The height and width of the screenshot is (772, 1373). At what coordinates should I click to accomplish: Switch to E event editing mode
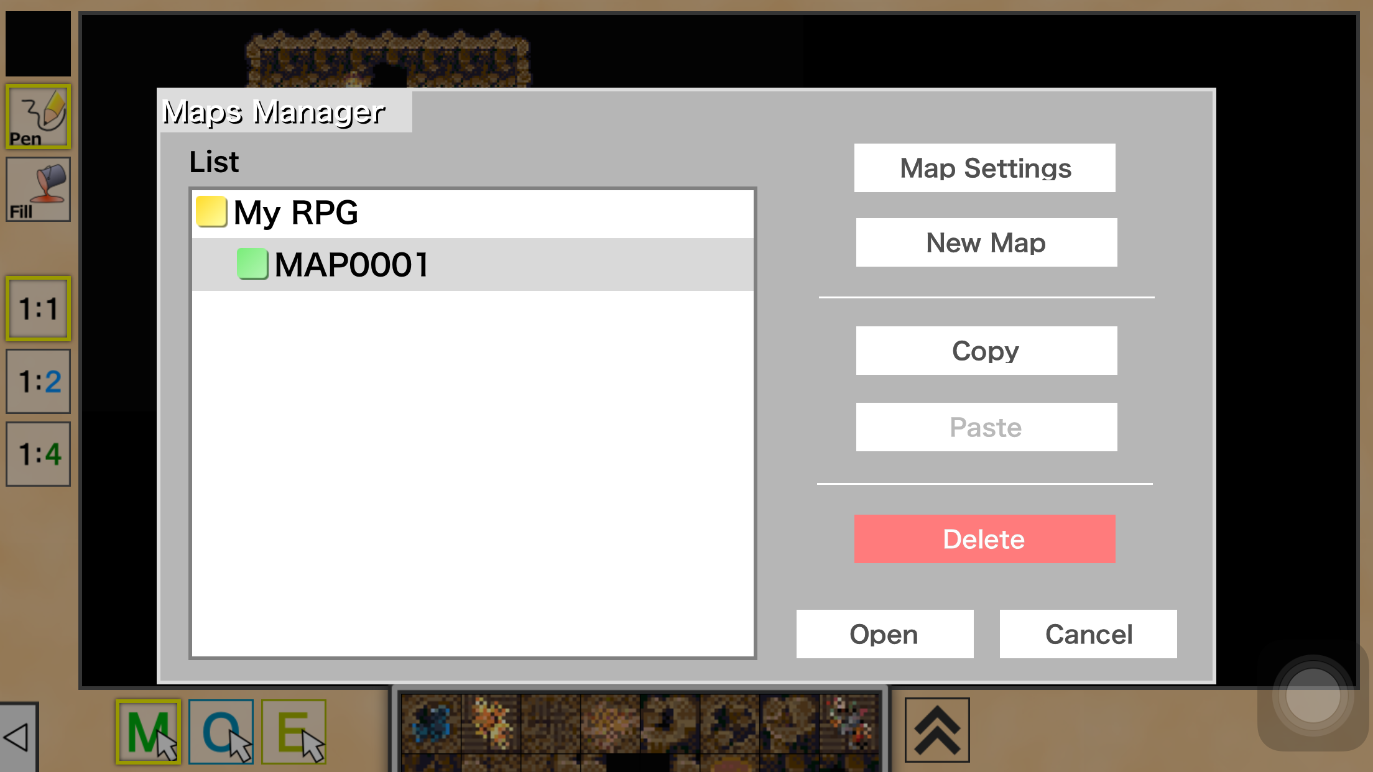coord(294,732)
